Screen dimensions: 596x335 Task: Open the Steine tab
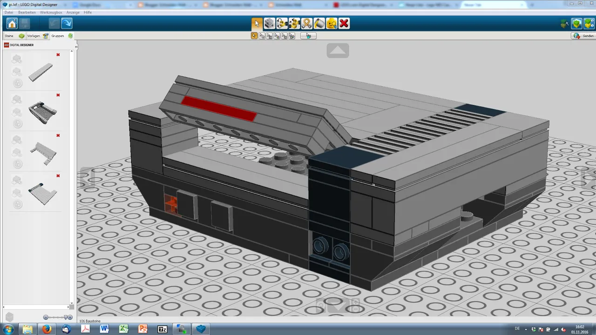pos(14,36)
